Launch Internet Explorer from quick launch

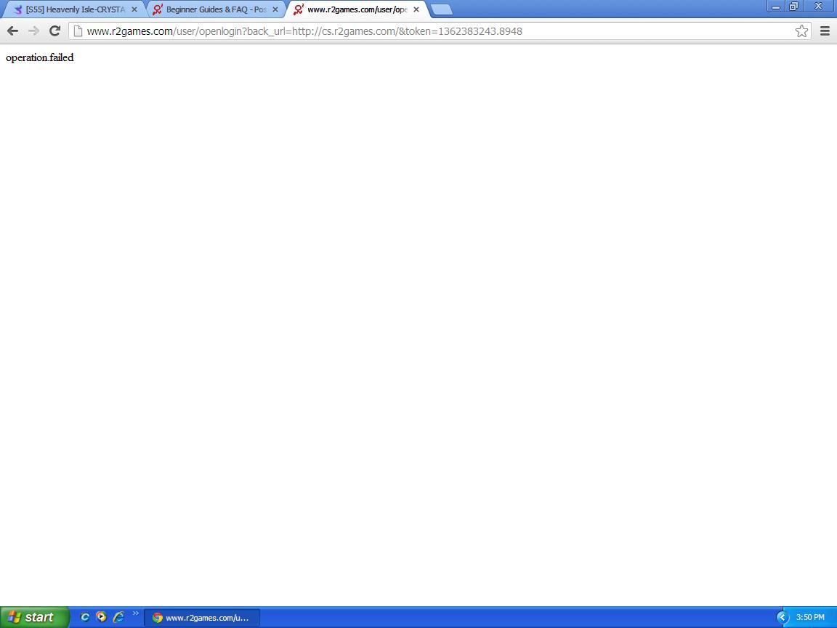point(118,617)
